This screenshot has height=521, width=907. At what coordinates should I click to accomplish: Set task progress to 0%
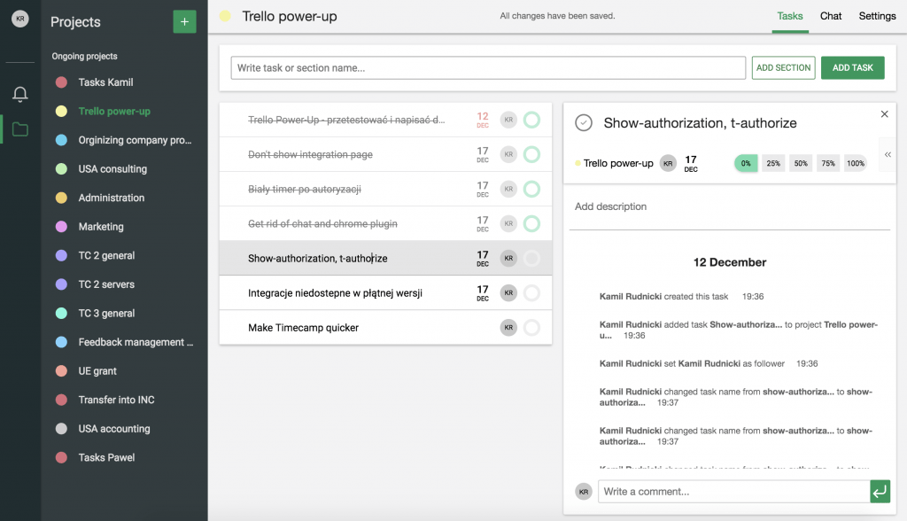pos(746,163)
